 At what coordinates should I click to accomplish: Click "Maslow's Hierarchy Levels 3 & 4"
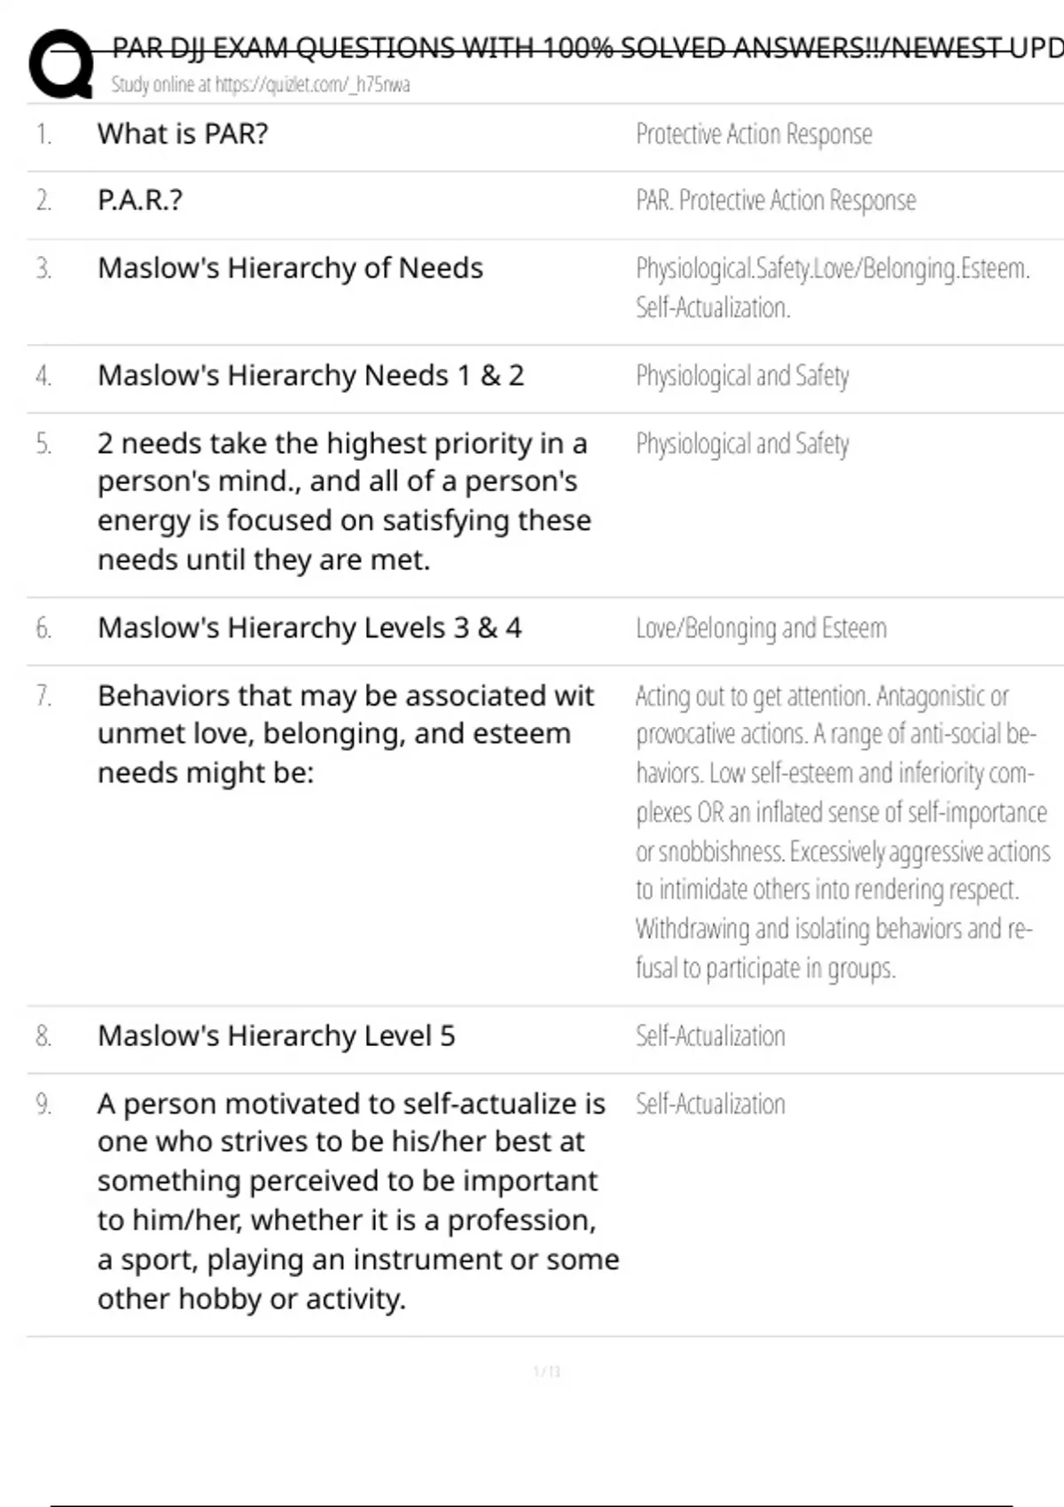coord(309,628)
